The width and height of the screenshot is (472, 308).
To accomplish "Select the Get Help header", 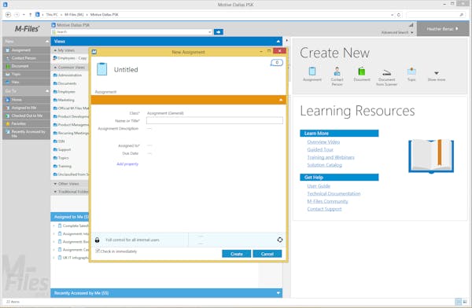I will 339,177.
